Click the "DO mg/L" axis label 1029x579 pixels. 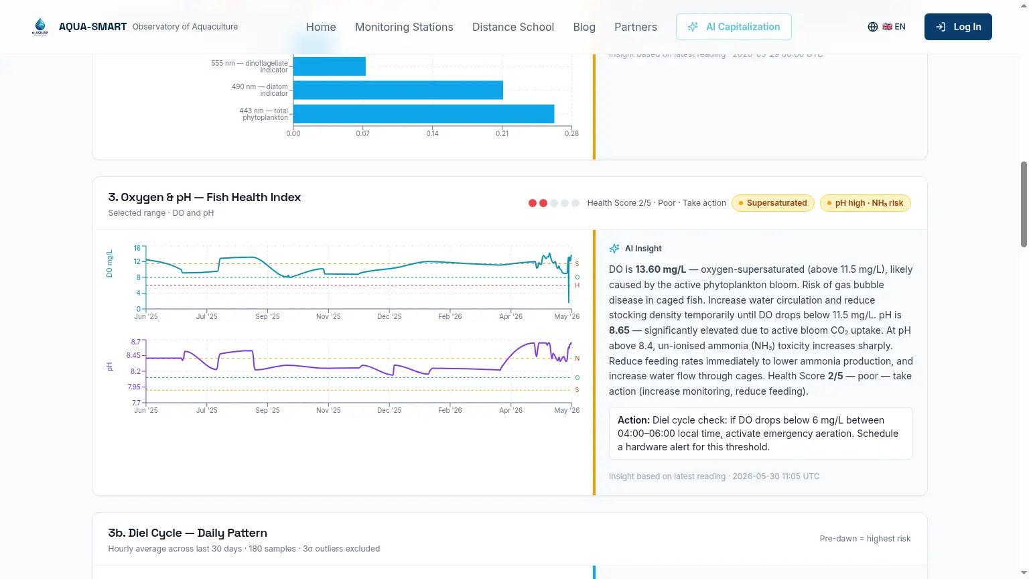(110, 263)
